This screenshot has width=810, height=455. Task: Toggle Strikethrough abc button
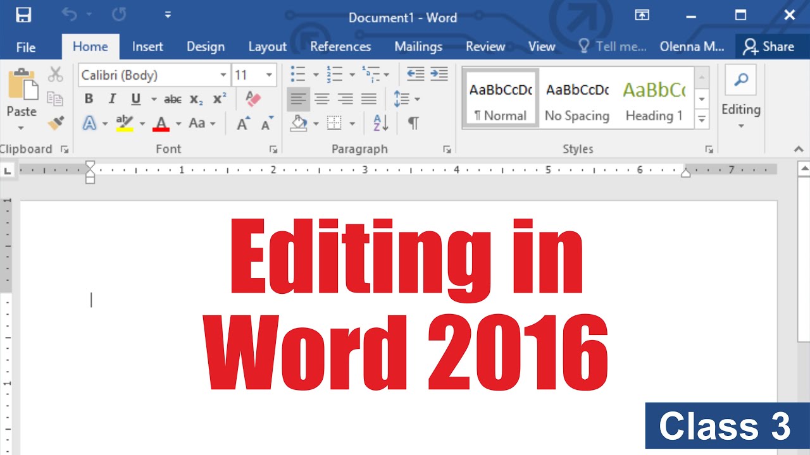tap(173, 99)
